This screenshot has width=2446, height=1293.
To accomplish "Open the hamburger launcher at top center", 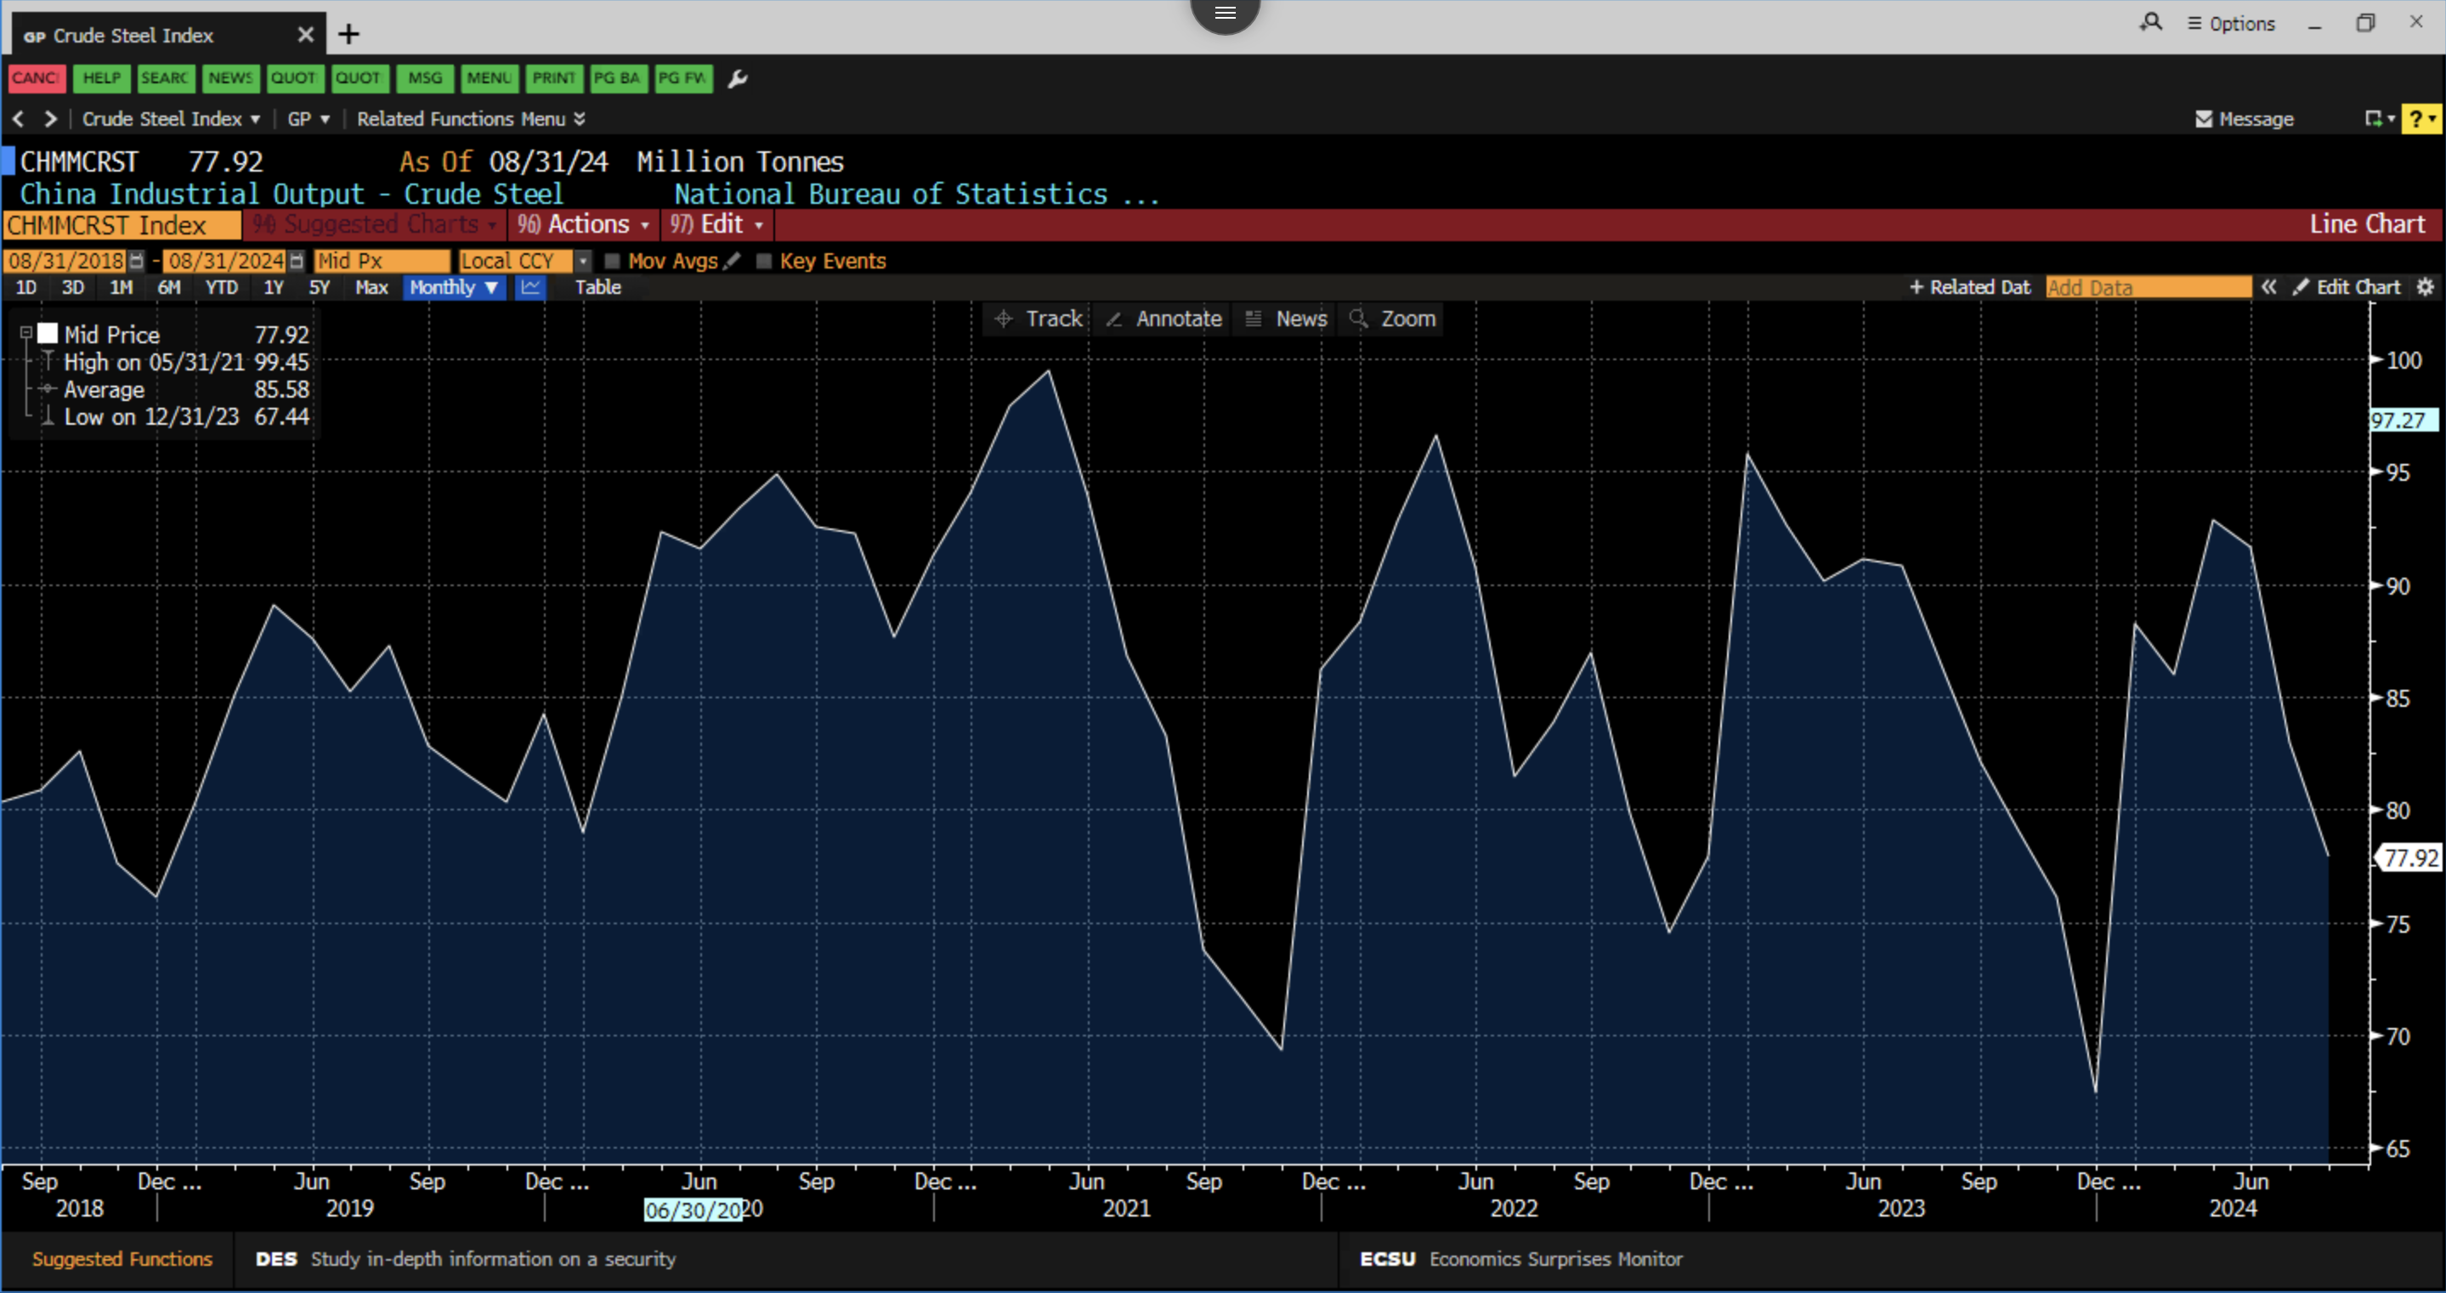I will 1225,14.
